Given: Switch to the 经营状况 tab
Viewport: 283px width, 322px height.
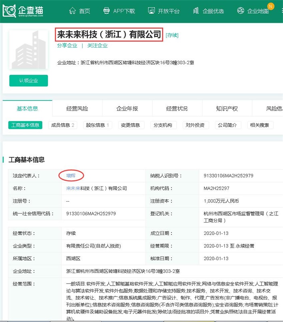Looking at the screenshot, I should tap(177, 108).
